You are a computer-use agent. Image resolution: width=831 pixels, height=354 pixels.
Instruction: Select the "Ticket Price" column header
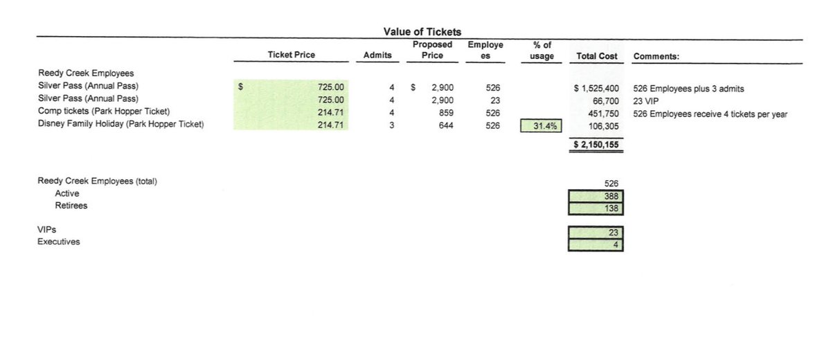(x=291, y=55)
